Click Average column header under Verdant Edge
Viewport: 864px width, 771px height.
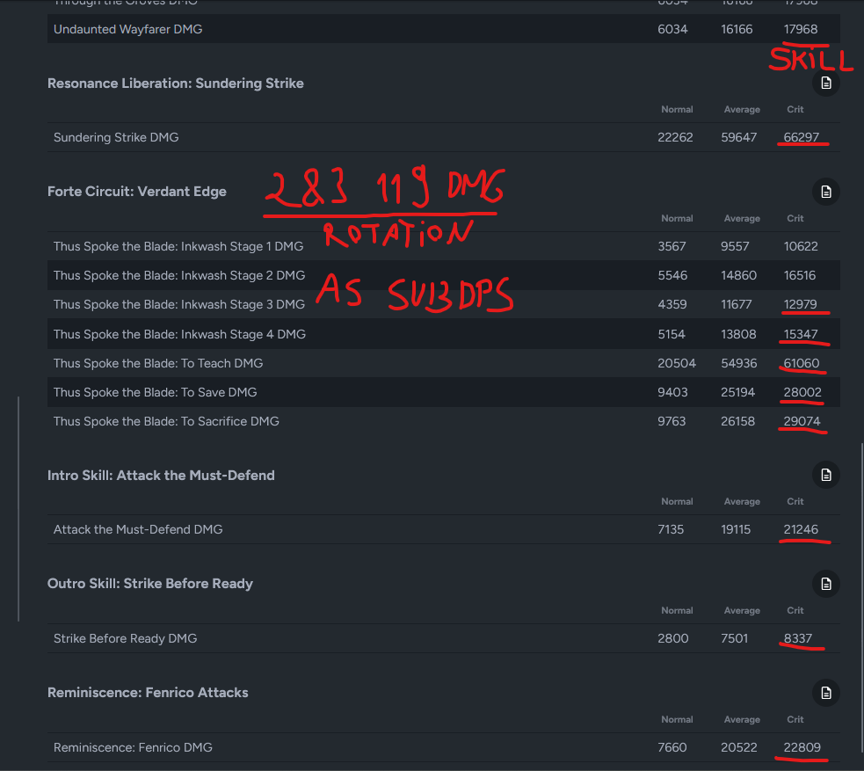point(742,218)
